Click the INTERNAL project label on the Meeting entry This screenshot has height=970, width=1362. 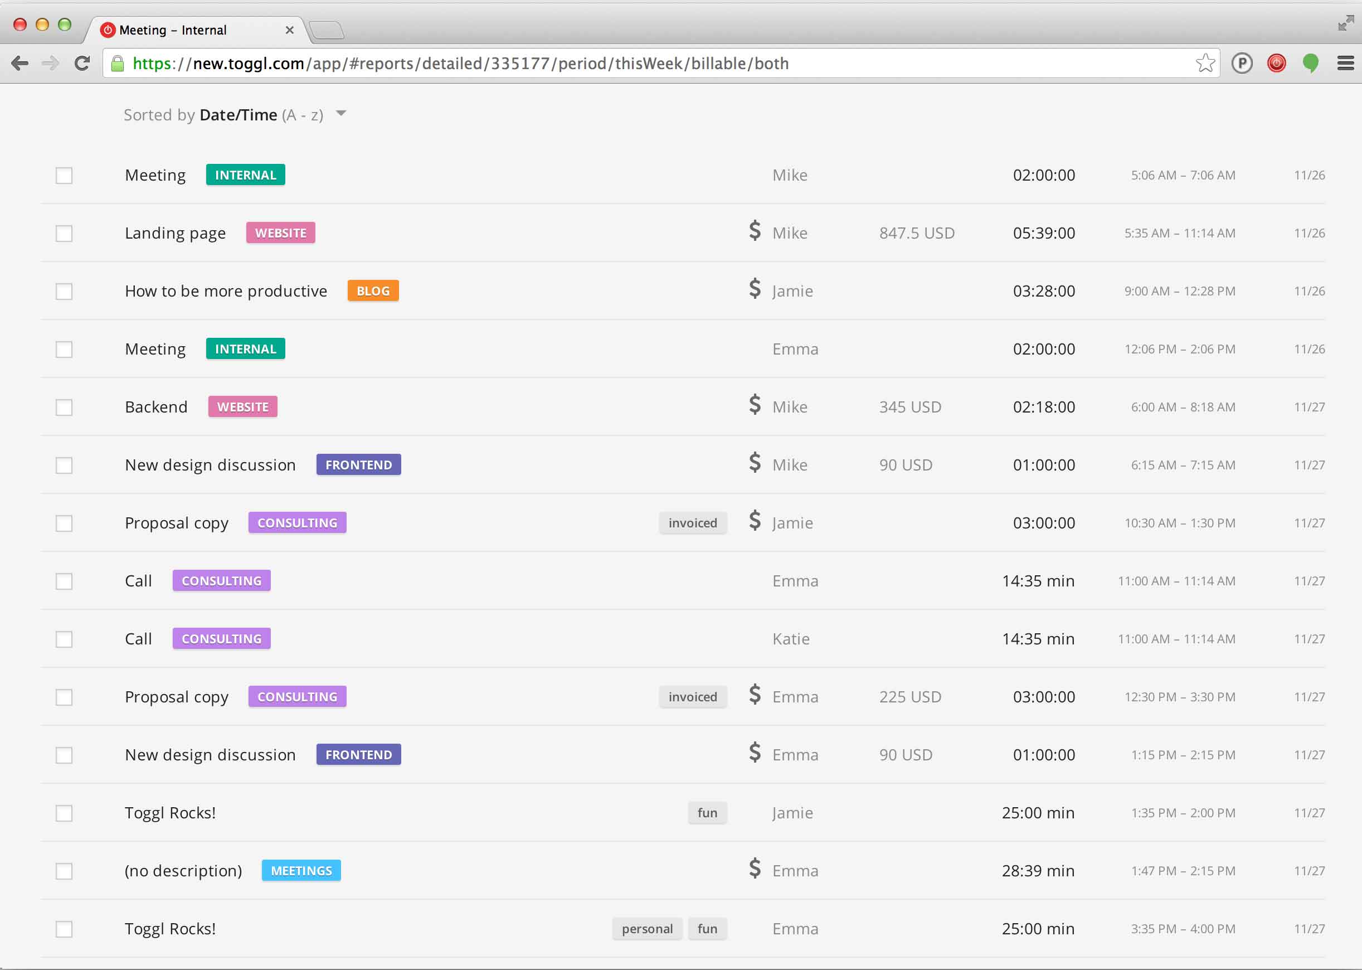[x=245, y=174]
